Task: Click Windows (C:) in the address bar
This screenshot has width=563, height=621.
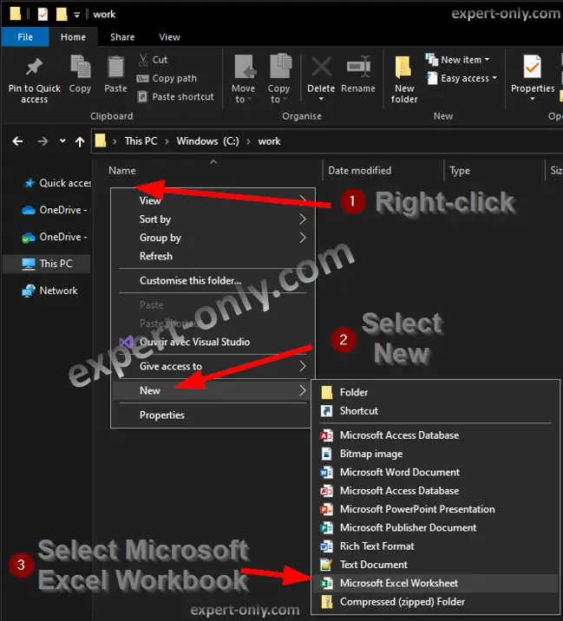Action: click(x=207, y=141)
